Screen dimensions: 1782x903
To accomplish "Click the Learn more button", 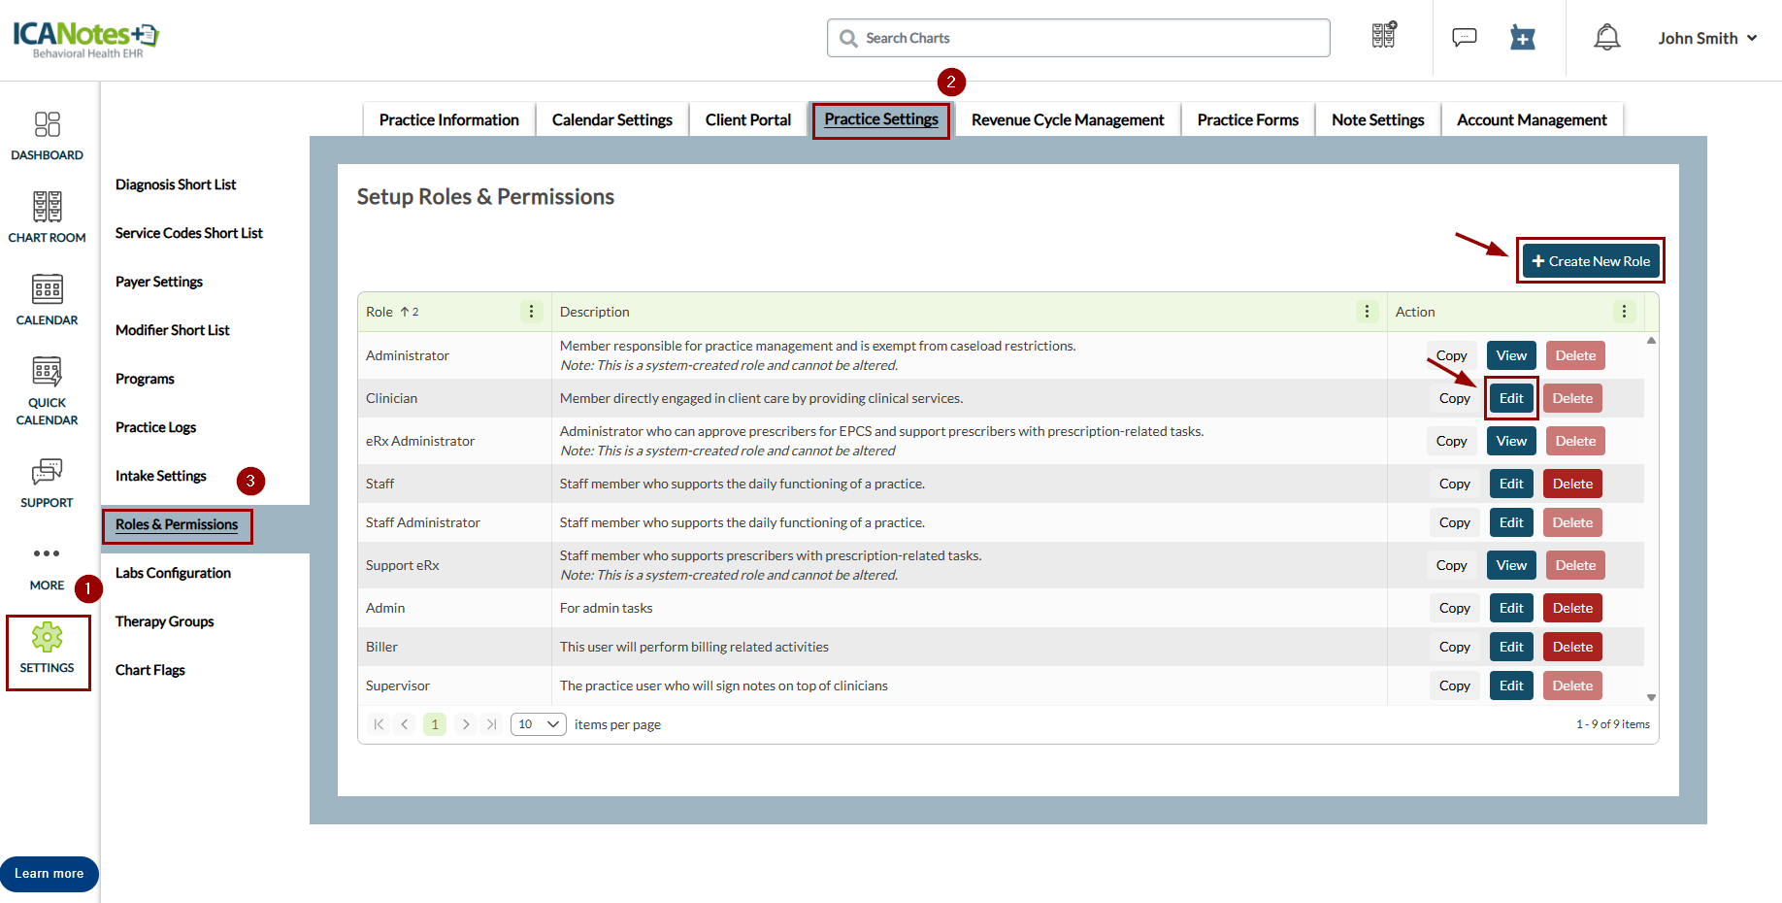I will (x=49, y=874).
